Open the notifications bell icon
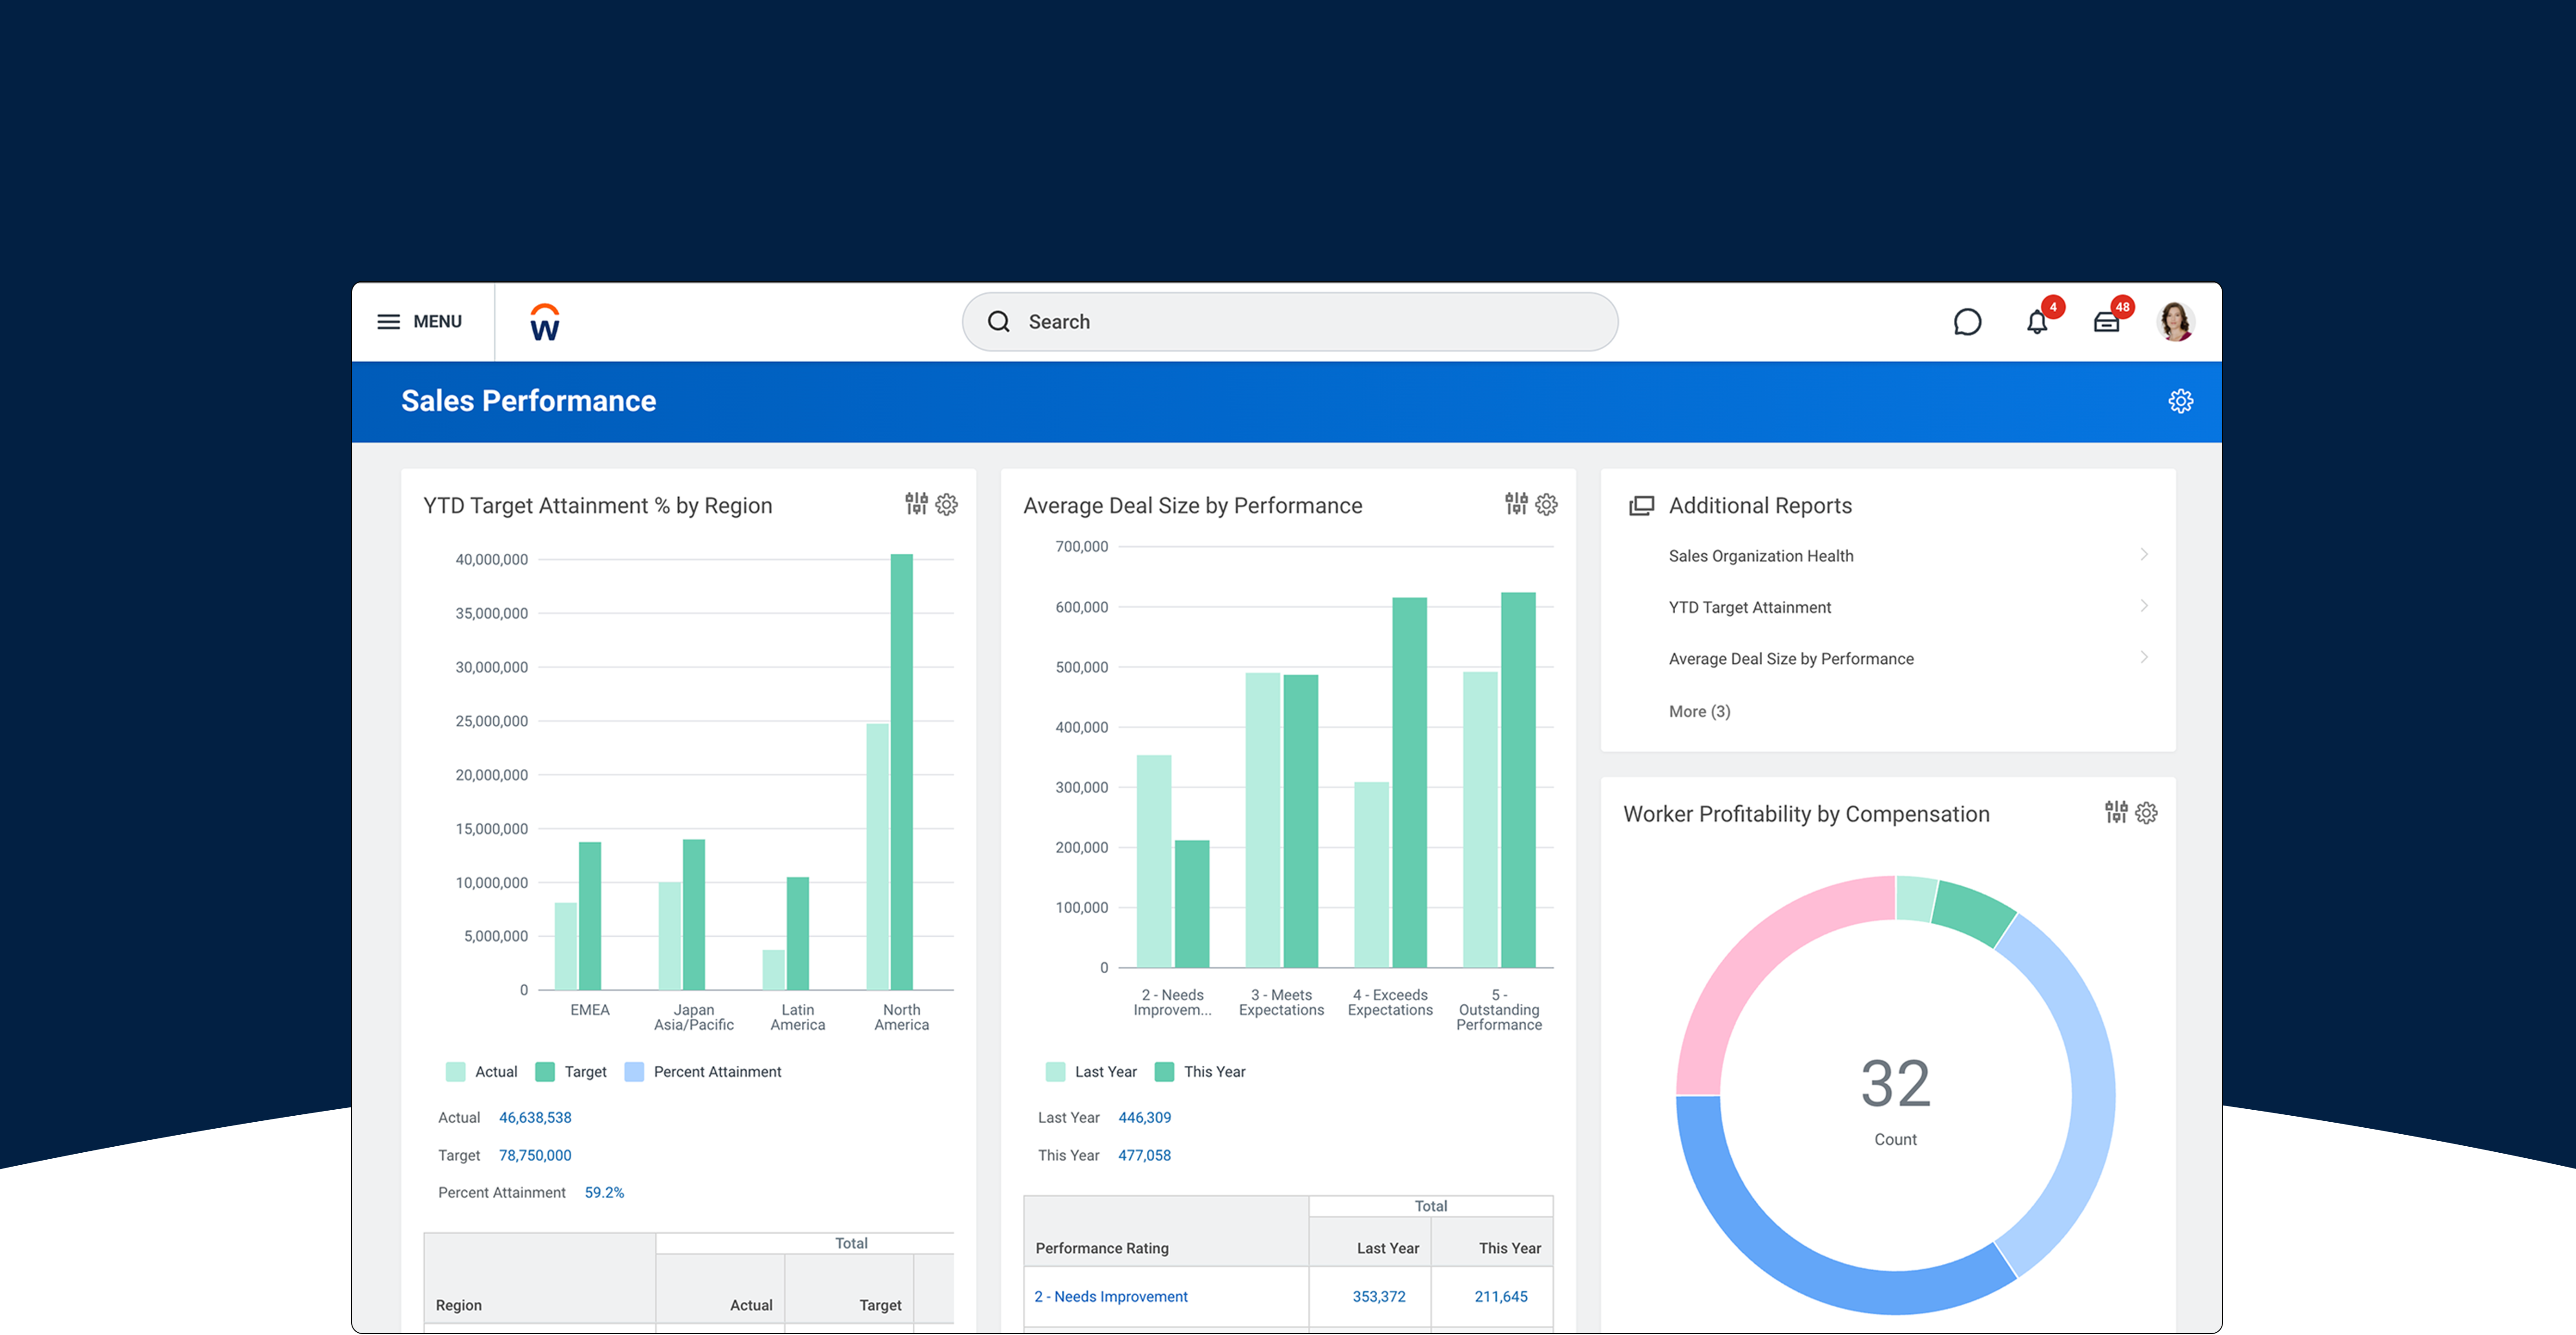The image size is (2576, 1335). coord(2037,322)
